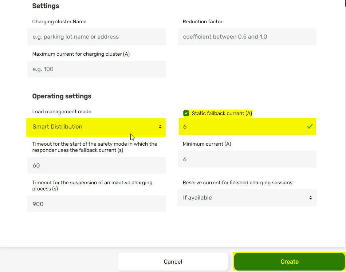Select the Maximum current for charging cluster field
The width and height of the screenshot is (346, 272).
pos(97,69)
